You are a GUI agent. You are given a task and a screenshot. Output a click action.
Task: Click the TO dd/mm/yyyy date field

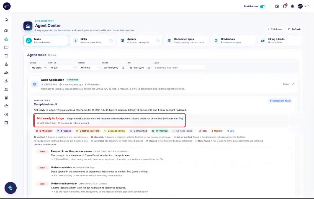click(x=139, y=68)
